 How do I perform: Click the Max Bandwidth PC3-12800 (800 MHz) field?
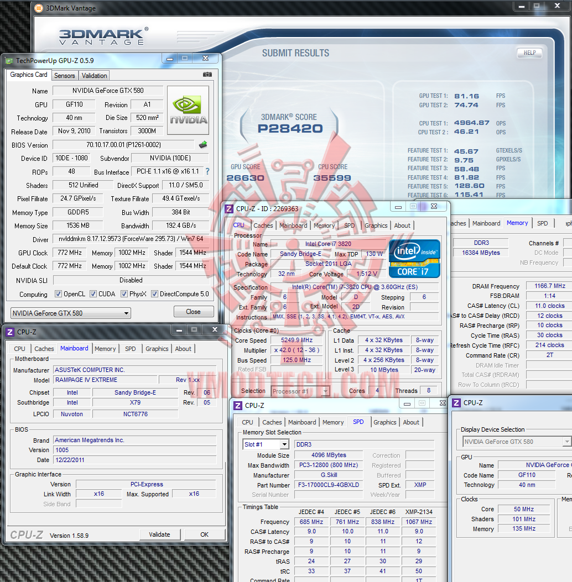coord(329,465)
